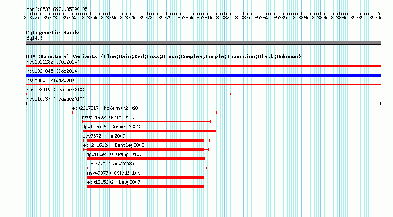393x217 pixels.
Task: Click the nsv1020045 (Coe2014) label
Action: 53,71
